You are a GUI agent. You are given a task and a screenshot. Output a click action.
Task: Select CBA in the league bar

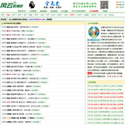point(106,15)
